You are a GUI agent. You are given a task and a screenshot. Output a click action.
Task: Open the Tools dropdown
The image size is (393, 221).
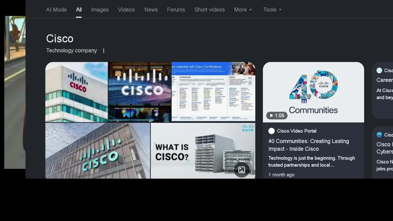click(x=272, y=10)
